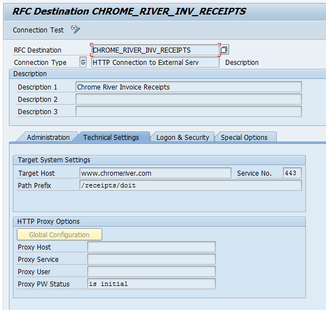Image resolution: width=326 pixels, height=310 pixels.
Task: Click the Description 1 text field
Action: pos(188,87)
